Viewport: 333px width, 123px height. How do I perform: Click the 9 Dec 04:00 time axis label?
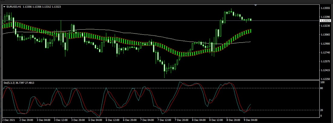pyautogui.click(x=251, y=120)
